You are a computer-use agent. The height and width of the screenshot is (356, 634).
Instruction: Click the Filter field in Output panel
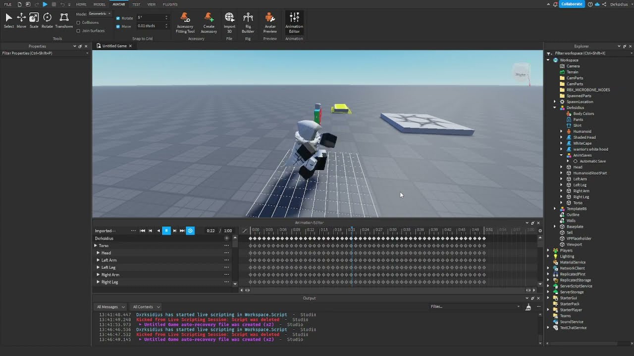(x=475, y=307)
